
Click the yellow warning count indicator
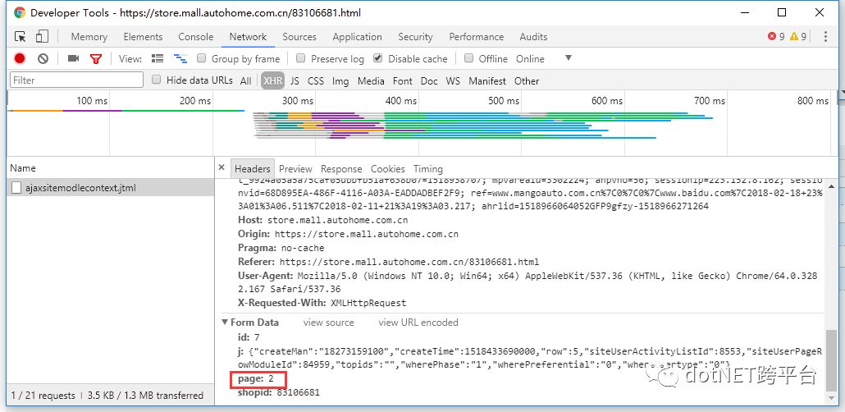[x=798, y=37]
